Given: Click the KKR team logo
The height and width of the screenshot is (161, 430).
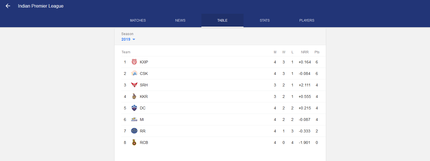Looking at the screenshot, I should coord(134,96).
